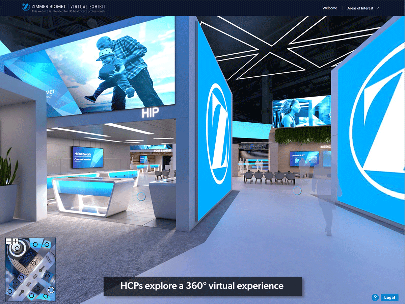The image size is (405, 304).
Task: Open the zbi network Course Calendar screen
Action: (x=87, y=157)
